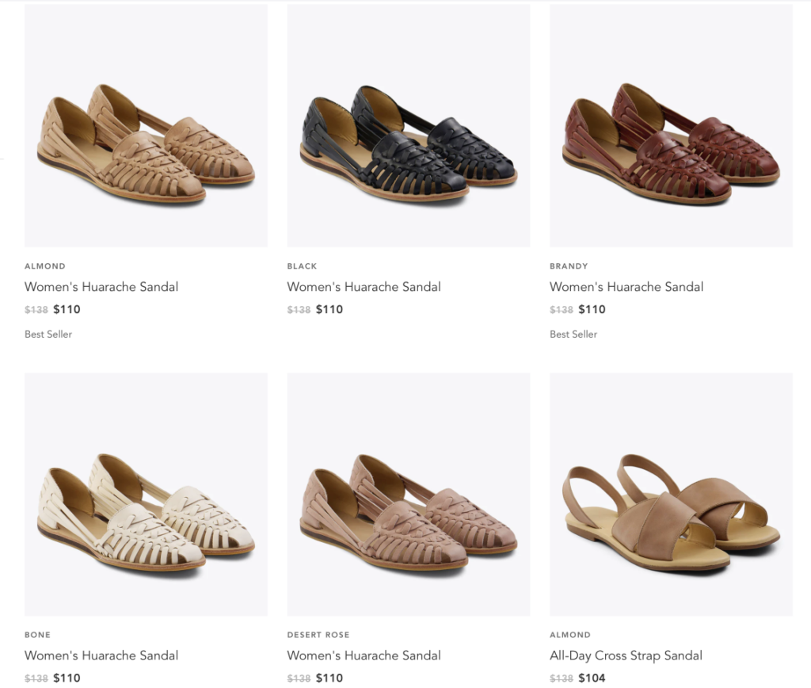
Task: Click the Women's Huarache Sandal title under Black
Action: [364, 287]
